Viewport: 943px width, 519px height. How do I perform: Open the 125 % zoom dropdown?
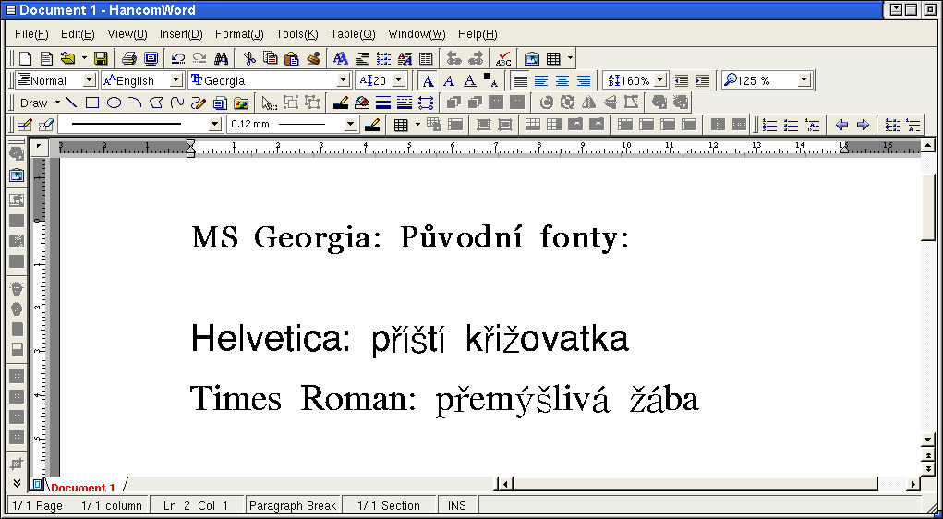(804, 80)
